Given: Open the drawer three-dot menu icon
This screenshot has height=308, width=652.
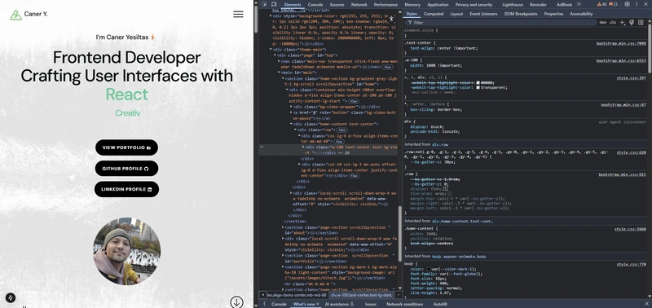Looking at the screenshot, I should click(263, 304).
